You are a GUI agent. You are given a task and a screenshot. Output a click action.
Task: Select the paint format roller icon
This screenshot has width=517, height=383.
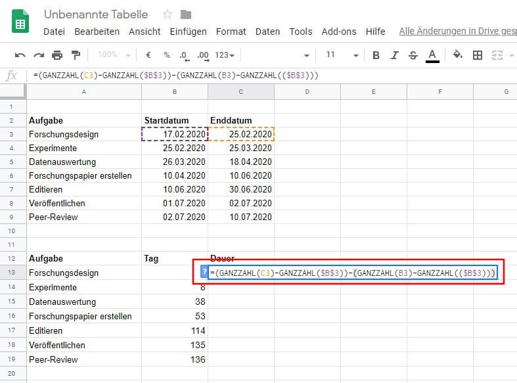coord(76,55)
